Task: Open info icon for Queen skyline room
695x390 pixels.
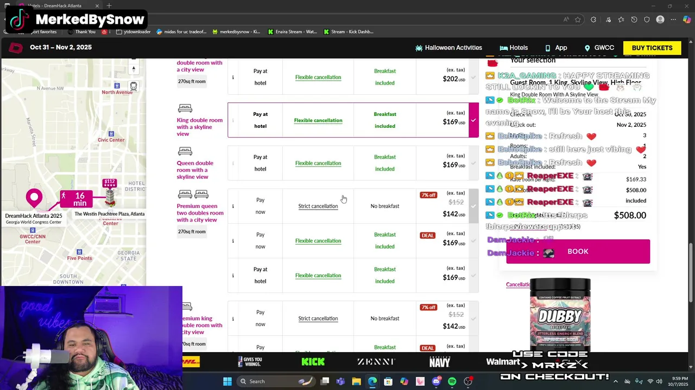Action: click(233, 163)
